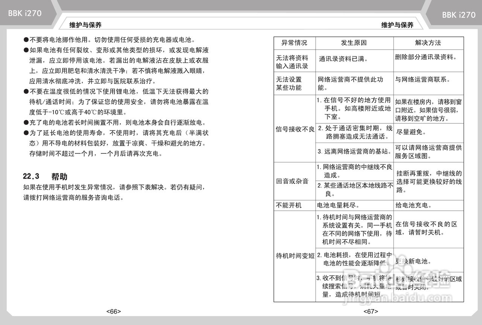482x325 pixels.
Task: Click the solution '尽量避免。'
Action: [x=411, y=132]
